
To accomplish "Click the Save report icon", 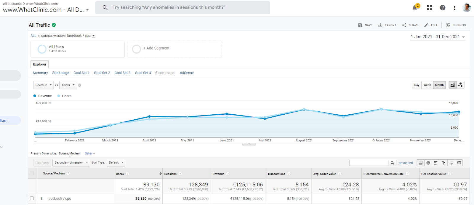I will [360, 25].
